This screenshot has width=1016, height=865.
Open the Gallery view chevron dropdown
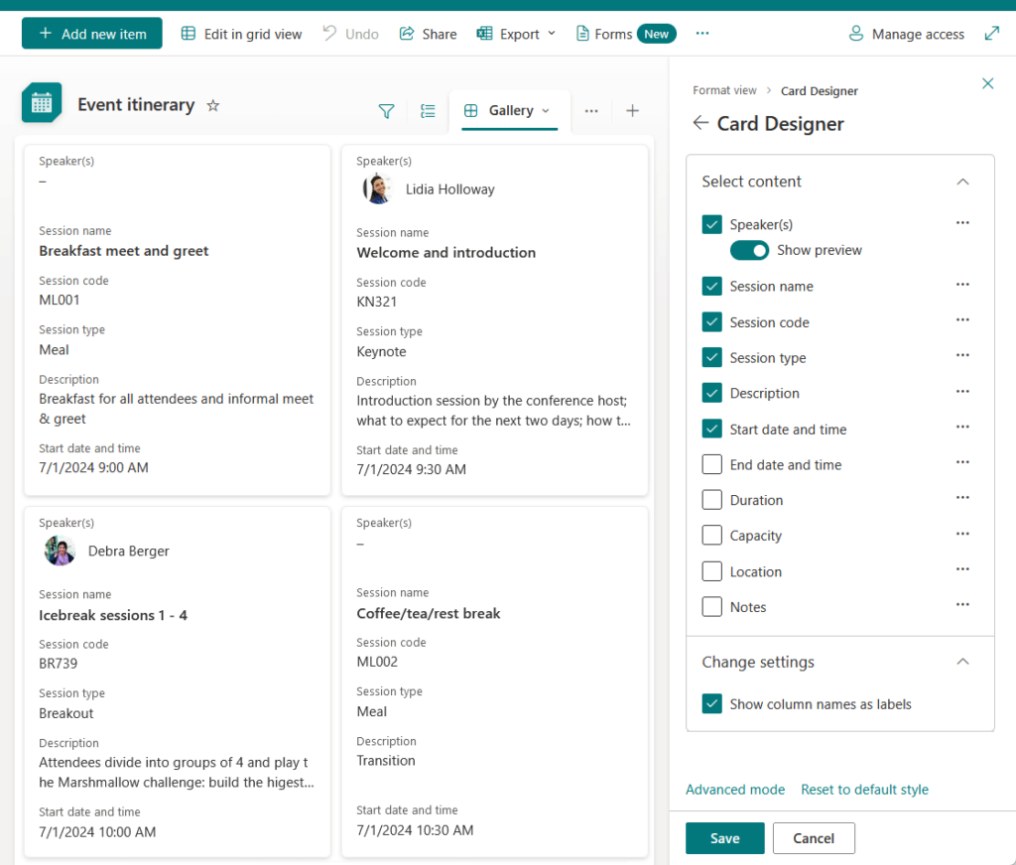pyautogui.click(x=546, y=111)
